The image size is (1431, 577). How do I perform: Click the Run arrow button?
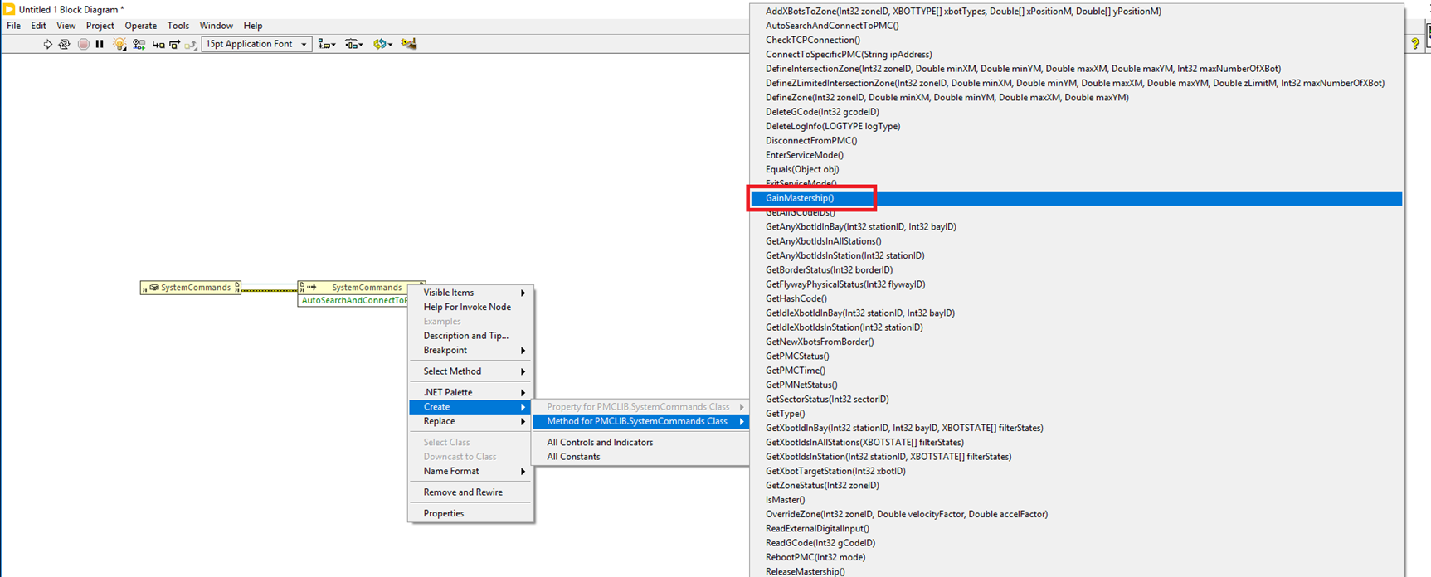pos(47,44)
